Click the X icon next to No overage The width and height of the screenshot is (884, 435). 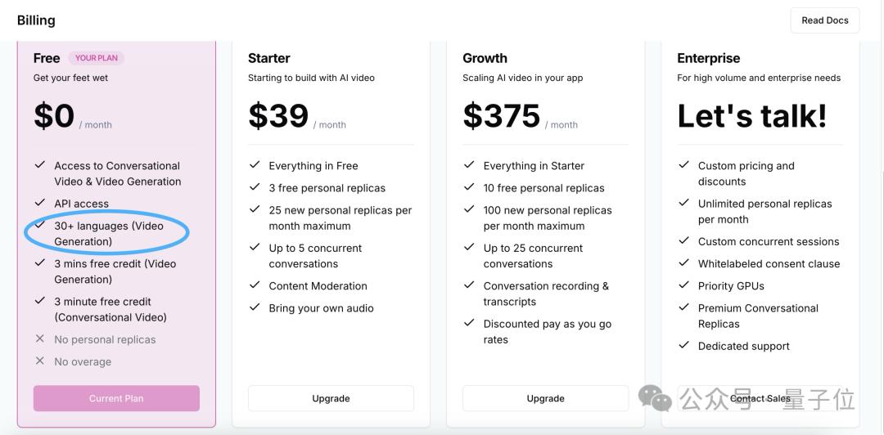(x=39, y=361)
